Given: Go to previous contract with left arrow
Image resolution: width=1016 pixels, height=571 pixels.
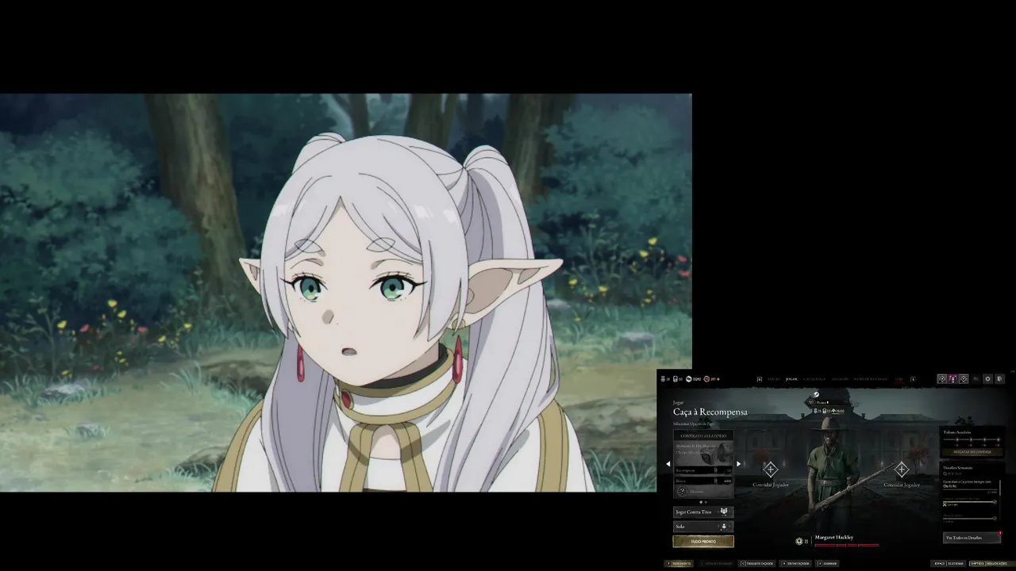Looking at the screenshot, I should [x=668, y=464].
